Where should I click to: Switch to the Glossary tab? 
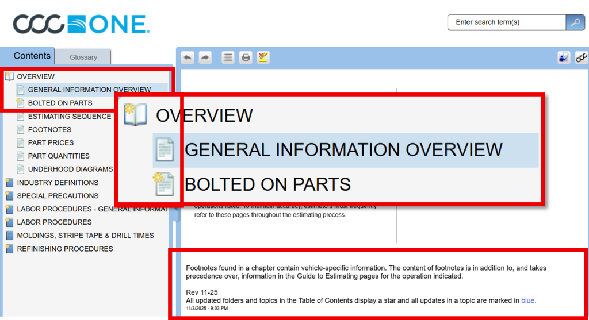83,57
